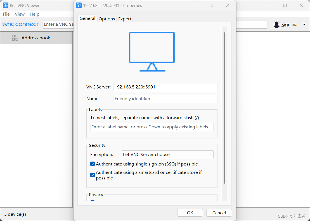Click the label name input field
Image resolution: width=310 pixels, height=221 pixels.
coord(152,127)
